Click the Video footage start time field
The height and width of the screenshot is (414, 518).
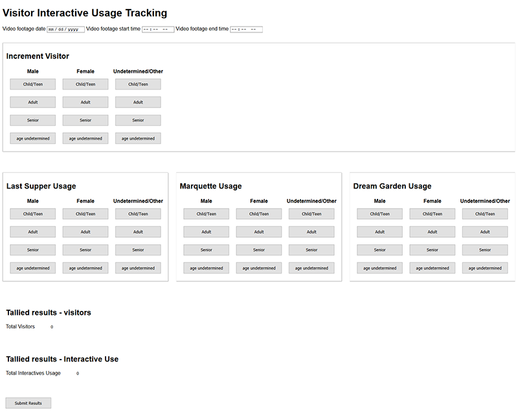157,29
